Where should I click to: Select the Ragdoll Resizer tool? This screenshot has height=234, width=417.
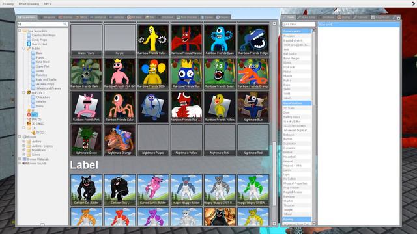tap(296, 192)
